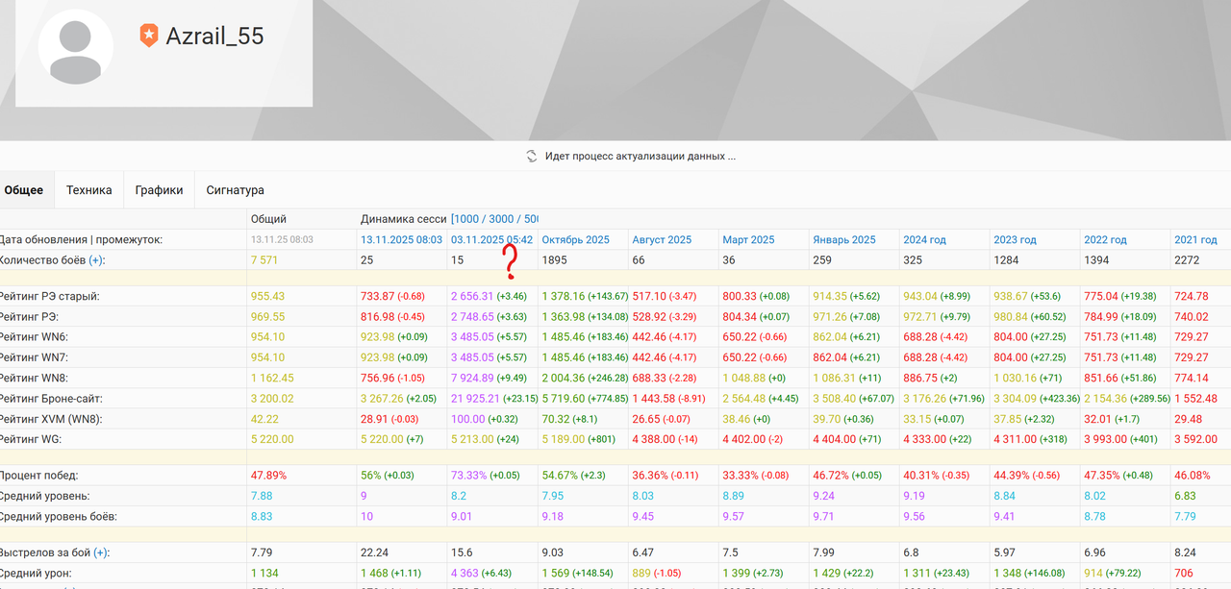The image size is (1231, 589).
Task: Click the Рейтинг WN7 row label
Action: click(x=35, y=357)
